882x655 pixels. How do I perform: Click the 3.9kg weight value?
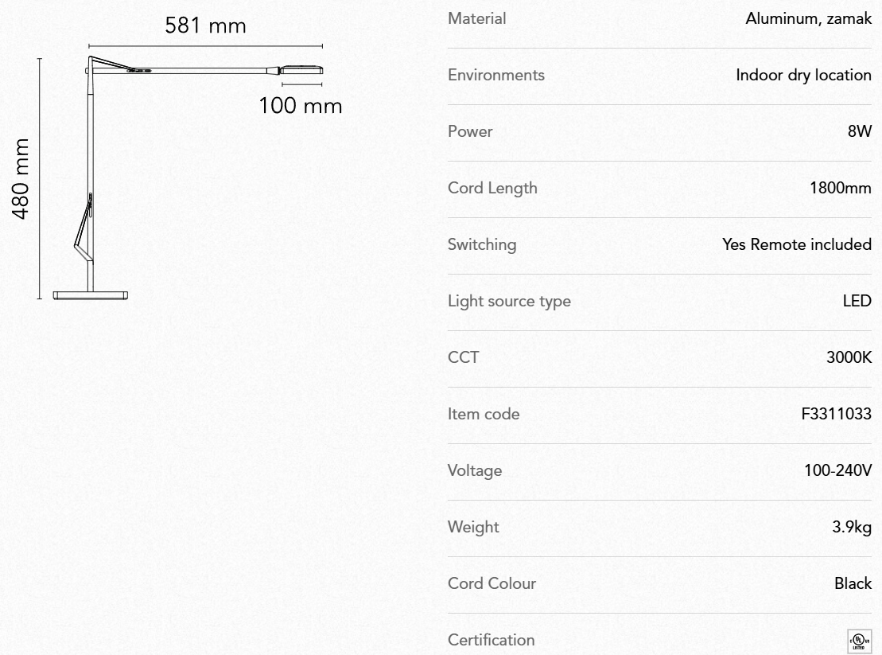(855, 527)
